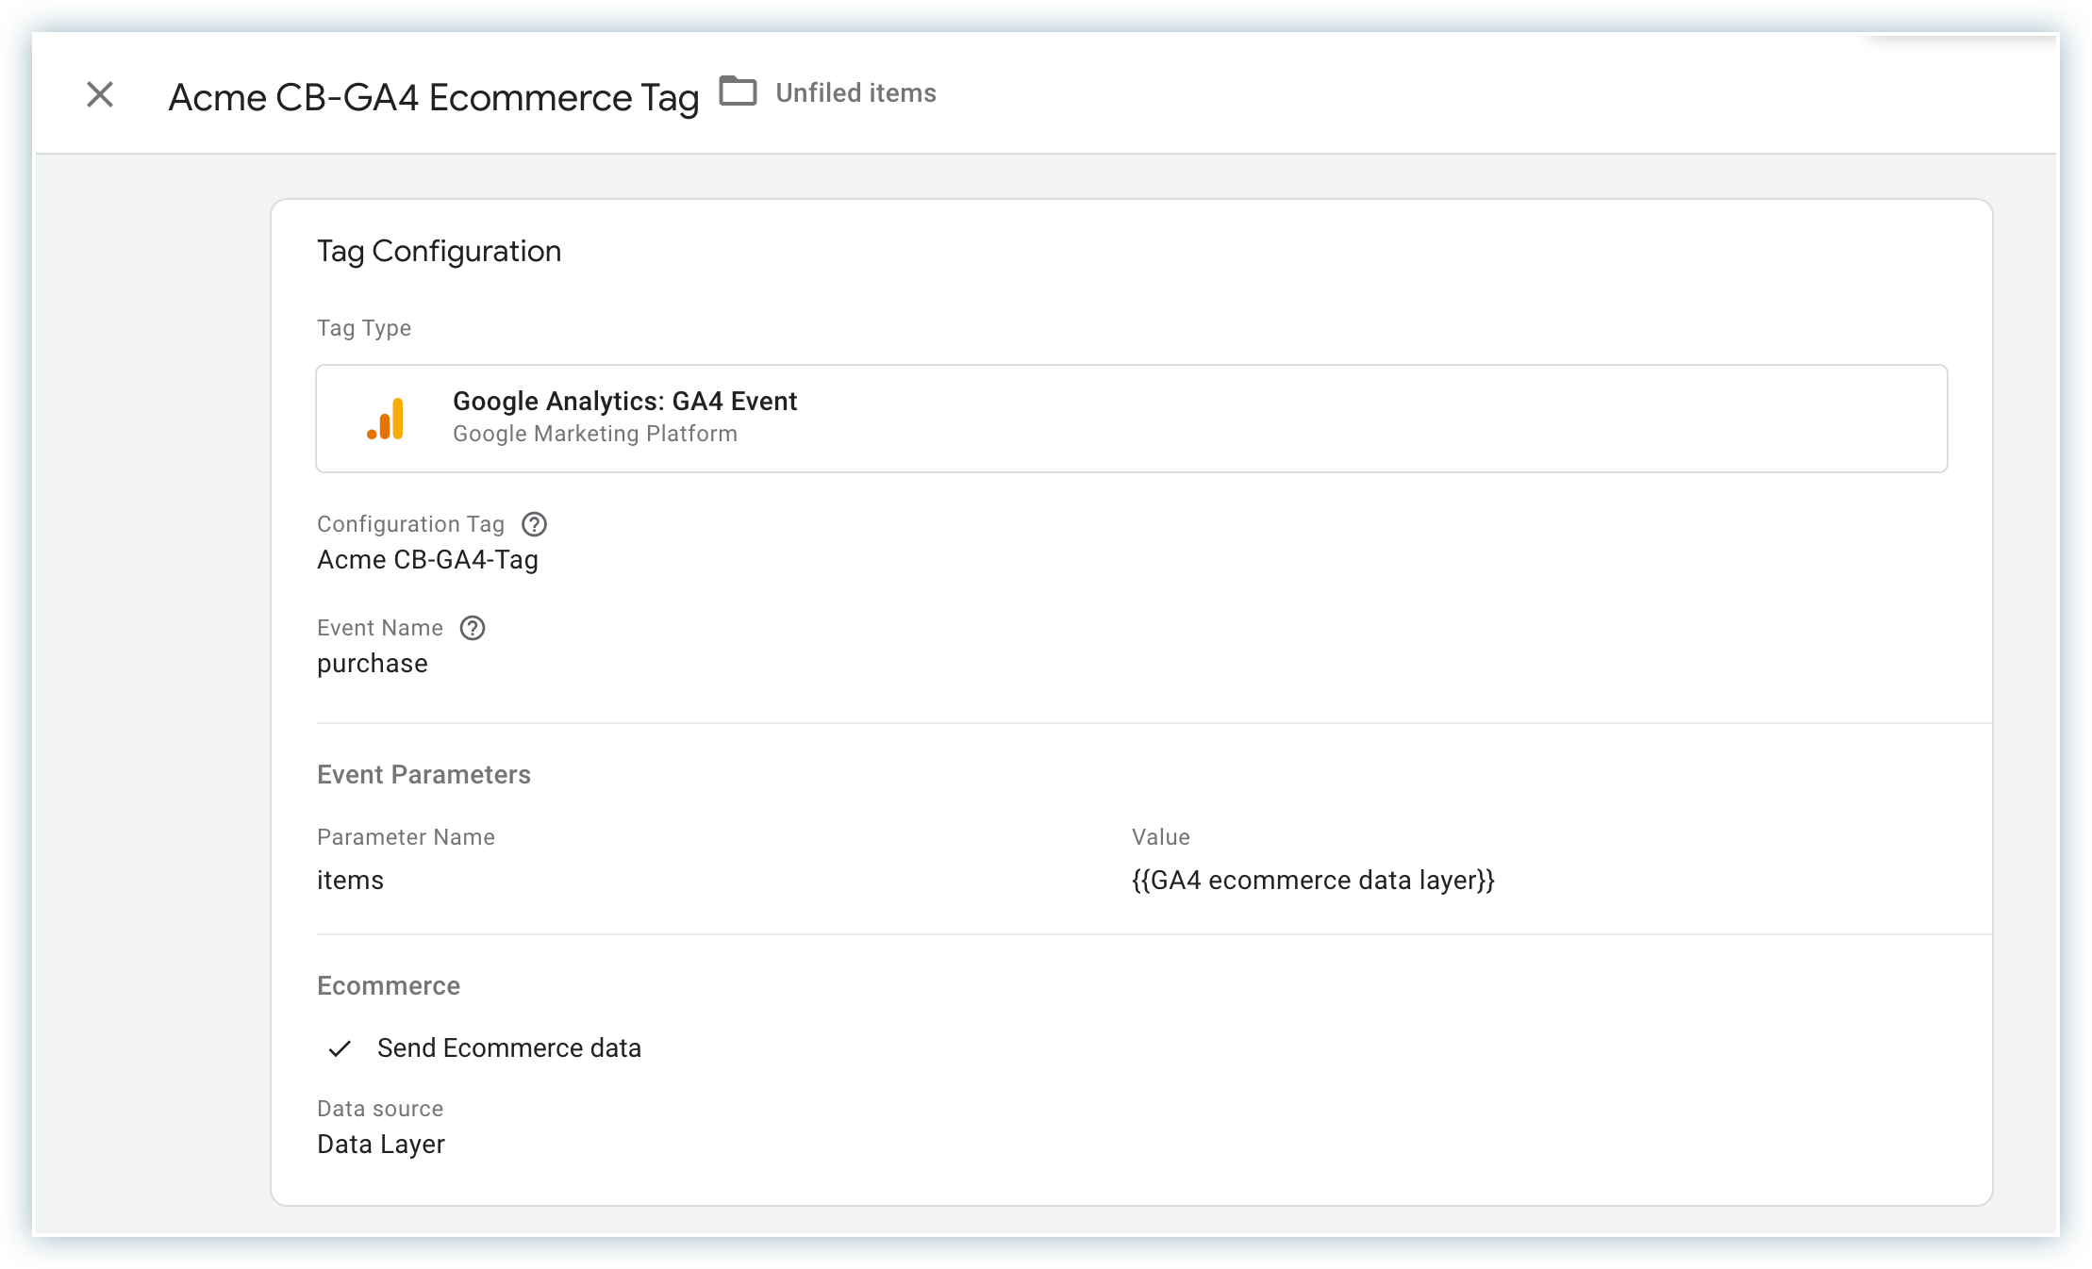Click Data Layer data source value
The height and width of the screenshot is (1269, 2092).
coord(380,1145)
